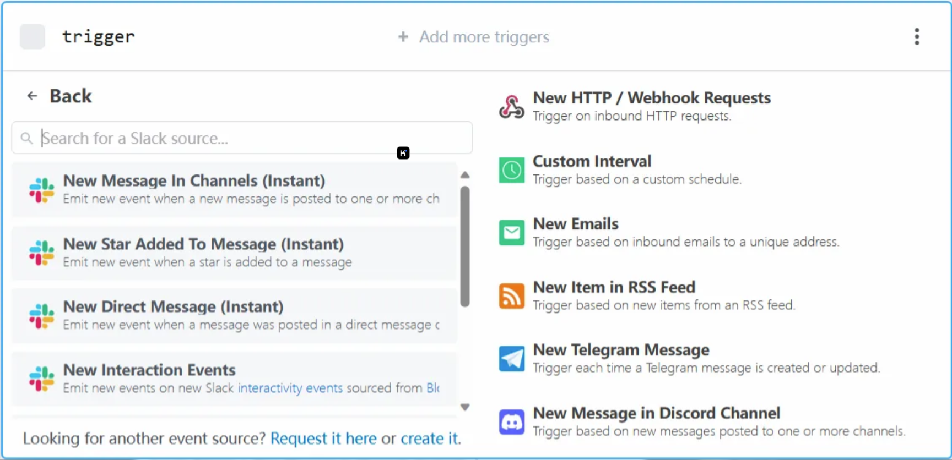The image size is (952, 460).
Task: Click the create it link
Action: click(429, 439)
